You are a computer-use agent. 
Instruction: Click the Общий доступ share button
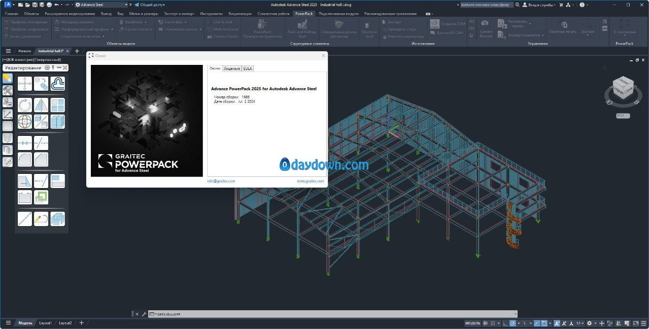(149, 5)
